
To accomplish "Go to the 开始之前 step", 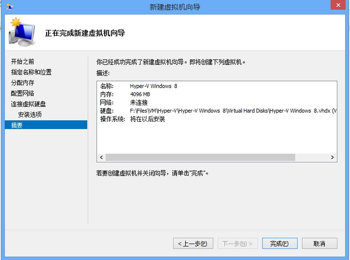I will click(x=22, y=62).
